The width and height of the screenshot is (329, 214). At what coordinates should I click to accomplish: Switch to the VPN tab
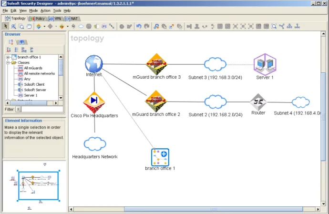[x=55, y=19]
